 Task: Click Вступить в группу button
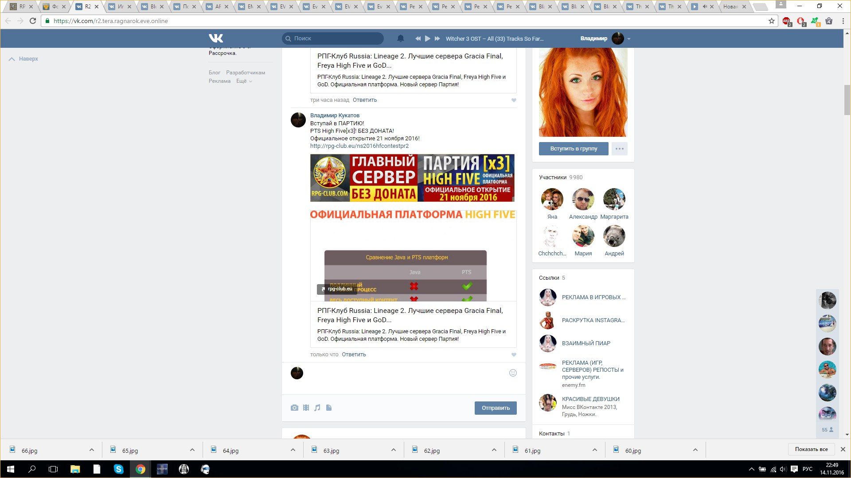pyautogui.click(x=574, y=149)
